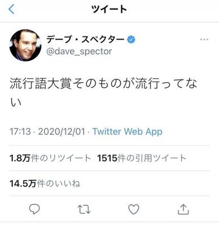The image size is (219, 225).
Task: Open the @dave_spector handle
Action: [79, 51]
